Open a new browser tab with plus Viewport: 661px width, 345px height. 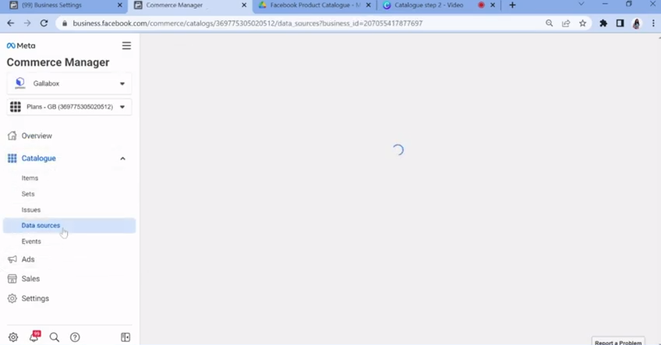pos(512,5)
